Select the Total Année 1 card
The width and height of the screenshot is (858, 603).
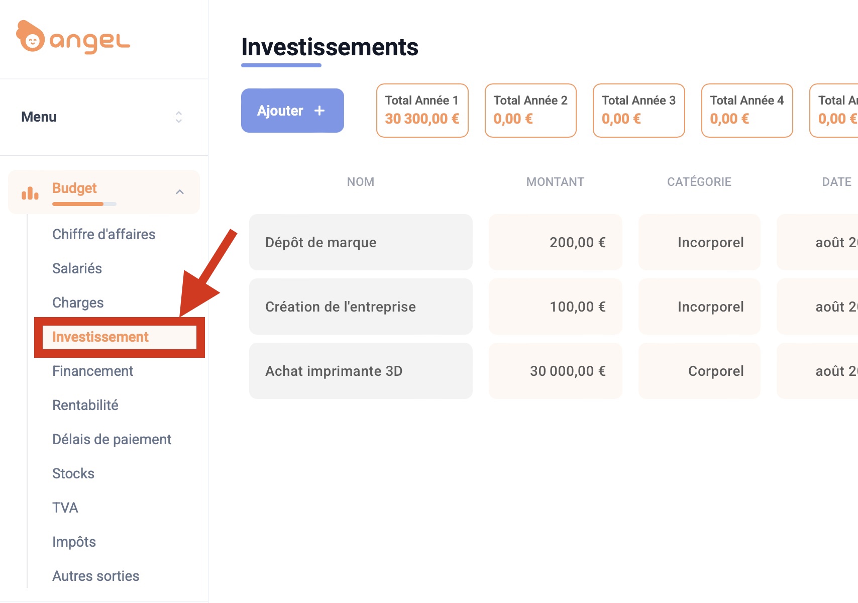(x=422, y=111)
